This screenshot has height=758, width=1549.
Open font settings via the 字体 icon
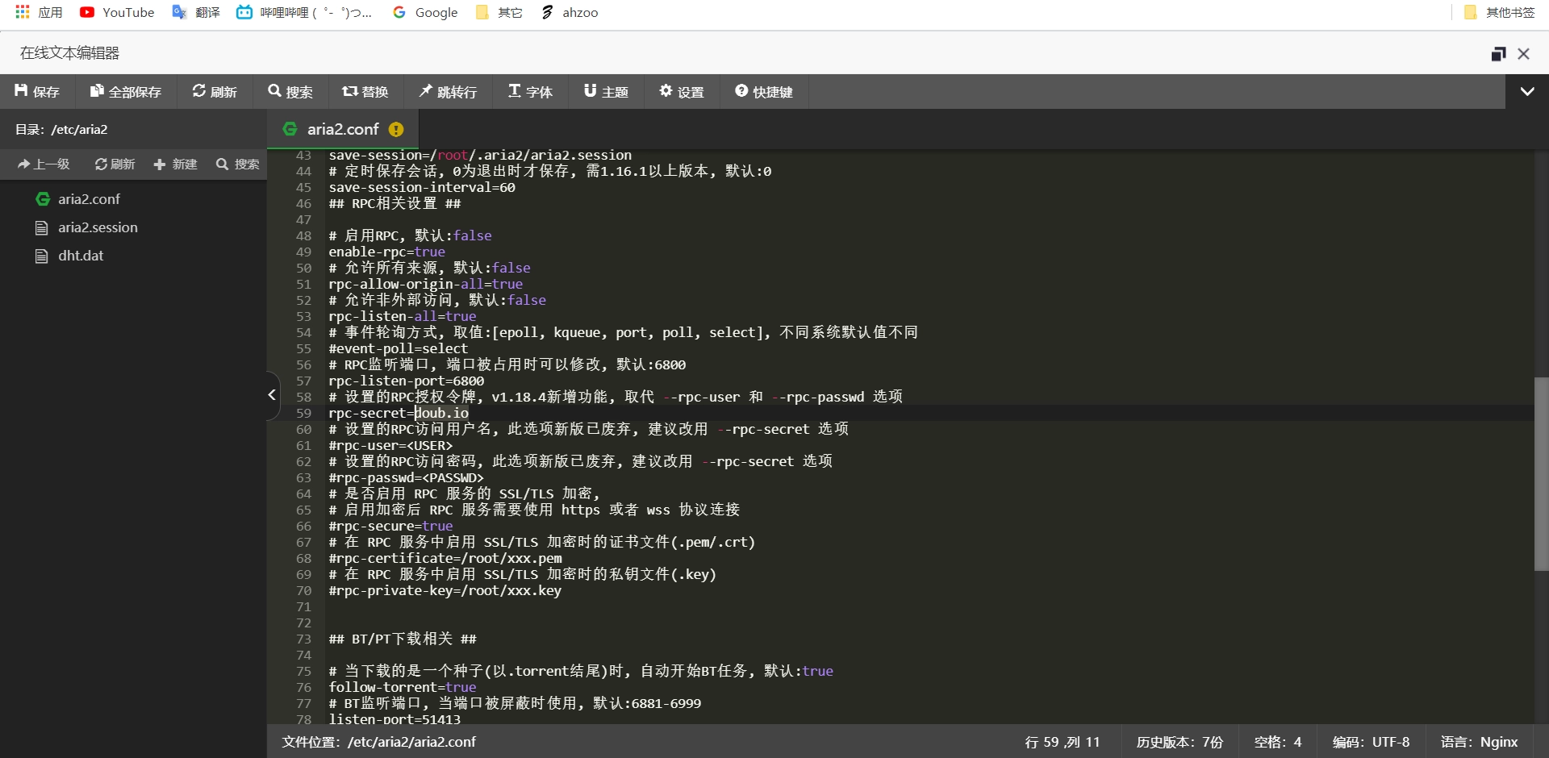529,91
